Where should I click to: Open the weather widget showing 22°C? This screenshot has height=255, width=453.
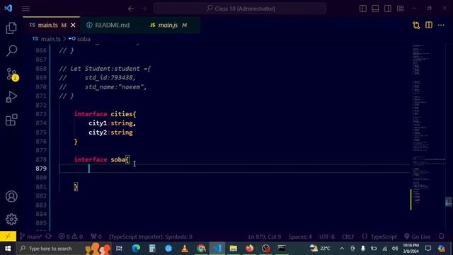pos(320,248)
